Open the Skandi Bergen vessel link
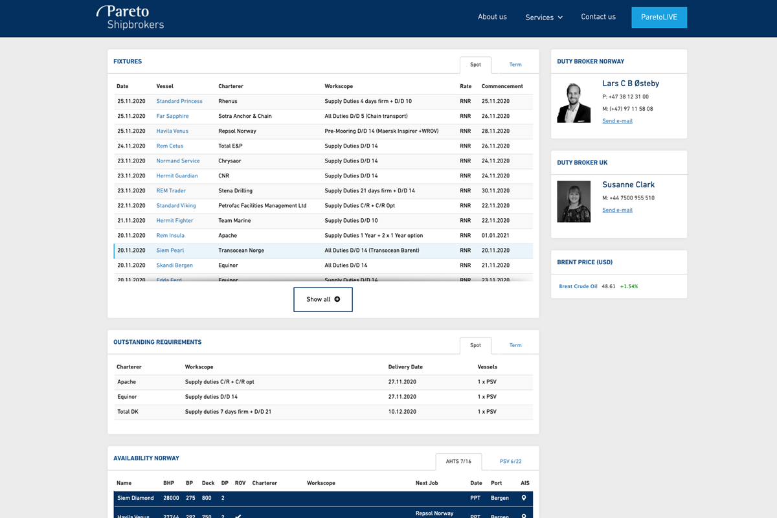Viewport: 777px width, 518px height. 175,265
